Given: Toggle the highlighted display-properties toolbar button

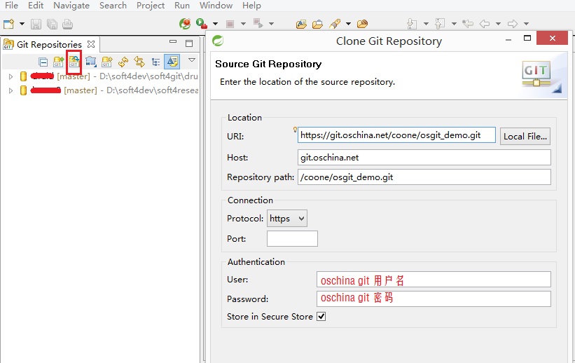Looking at the screenshot, I should pyautogui.click(x=172, y=62).
